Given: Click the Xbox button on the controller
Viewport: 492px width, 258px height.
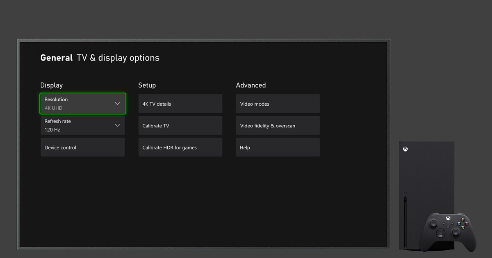Looking at the screenshot, I should coord(448,218).
